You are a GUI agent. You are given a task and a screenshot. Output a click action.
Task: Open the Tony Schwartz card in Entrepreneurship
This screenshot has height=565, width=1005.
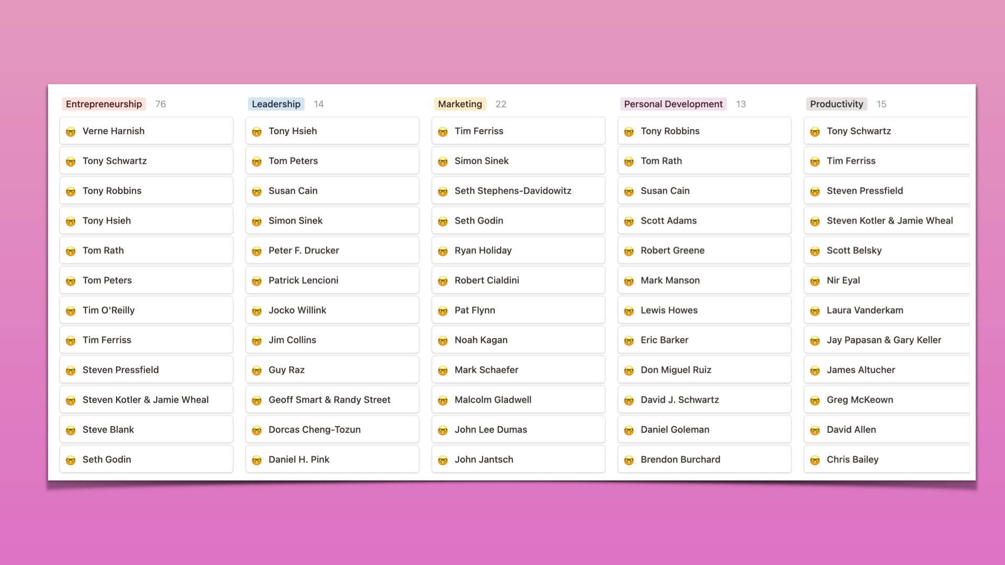[x=146, y=161]
